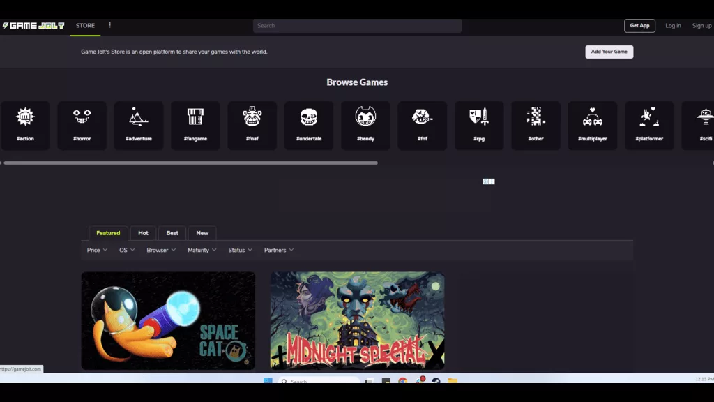Image resolution: width=714 pixels, height=402 pixels.
Task: Open the #rpg category tile
Action: [x=479, y=126]
